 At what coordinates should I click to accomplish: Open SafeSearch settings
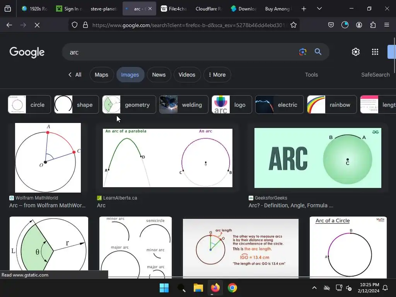pyautogui.click(x=375, y=75)
